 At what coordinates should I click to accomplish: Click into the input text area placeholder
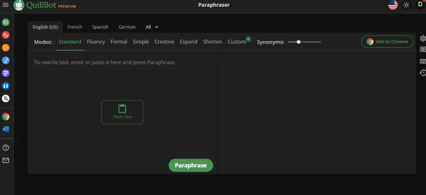pyautogui.click(x=105, y=62)
